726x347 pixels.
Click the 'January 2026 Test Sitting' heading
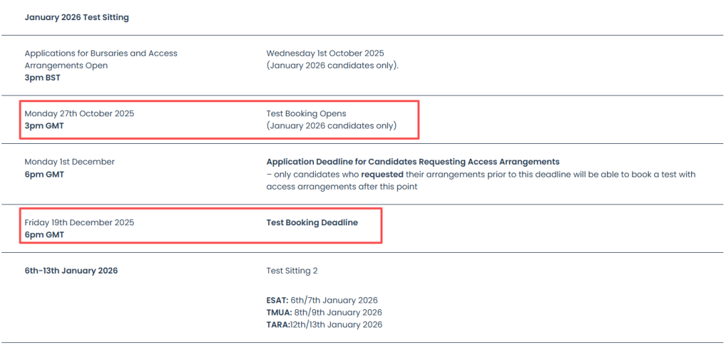(77, 17)
